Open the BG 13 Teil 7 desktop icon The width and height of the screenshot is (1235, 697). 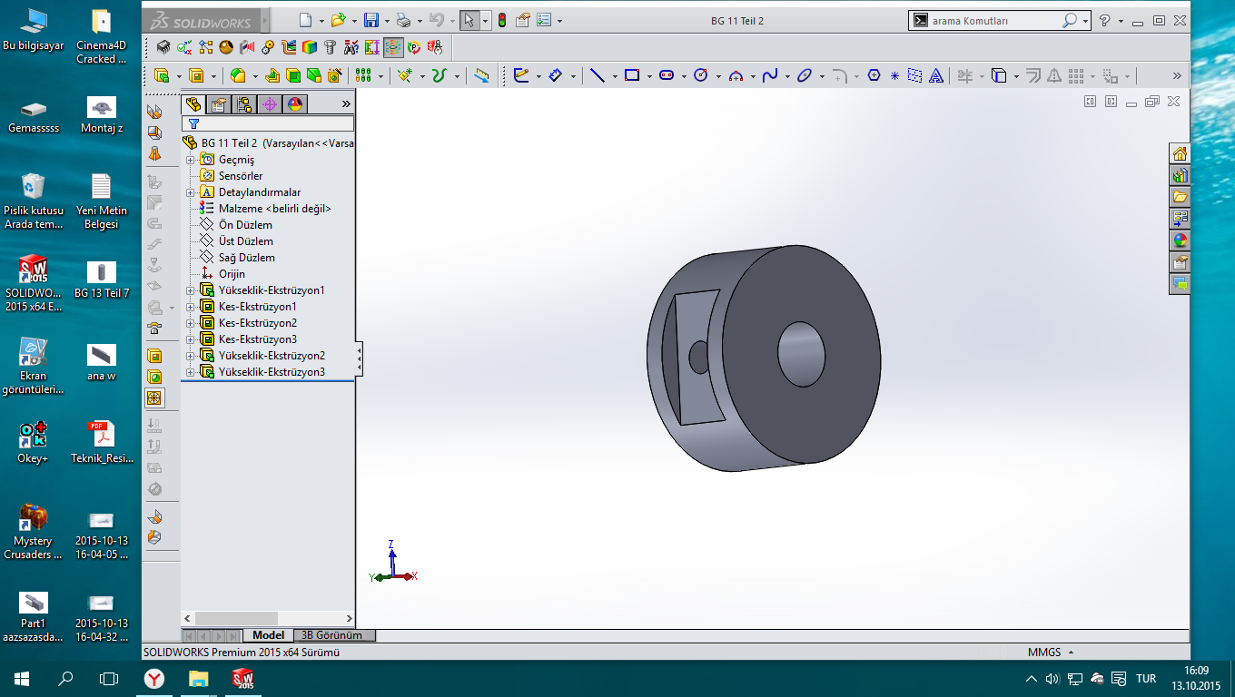click(102, 280)
